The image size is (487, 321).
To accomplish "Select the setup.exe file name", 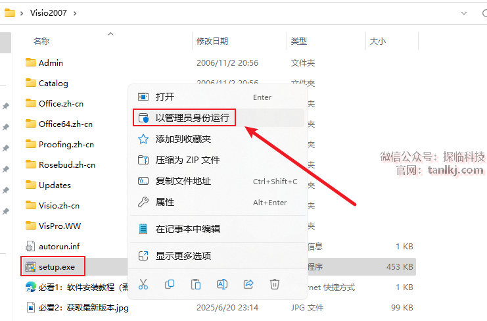I will coord(57,267).
